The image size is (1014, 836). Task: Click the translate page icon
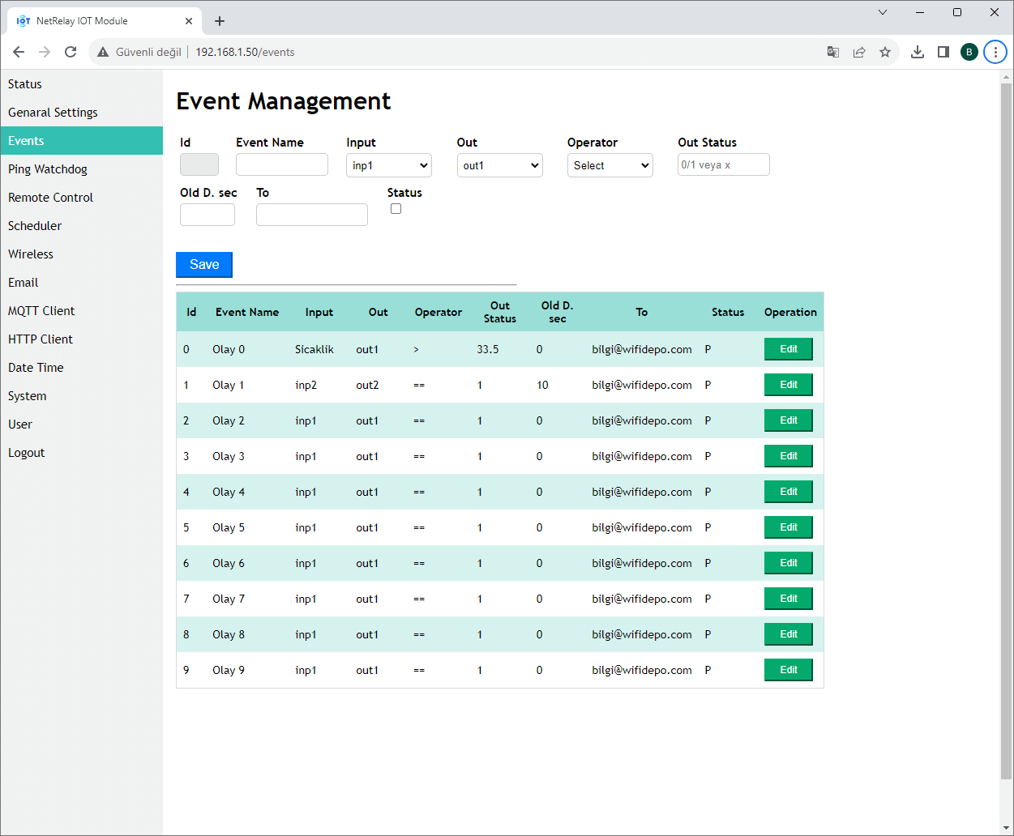[833, 52]
